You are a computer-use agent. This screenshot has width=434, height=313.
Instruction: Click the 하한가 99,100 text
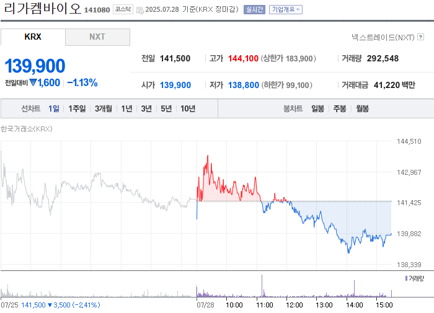[x=286, y=85]
